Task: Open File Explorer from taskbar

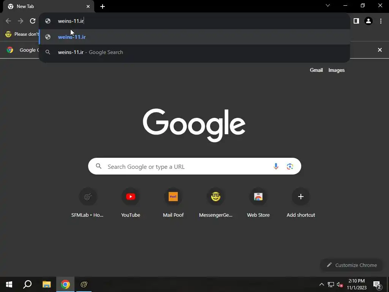Action: click(46, 284)
